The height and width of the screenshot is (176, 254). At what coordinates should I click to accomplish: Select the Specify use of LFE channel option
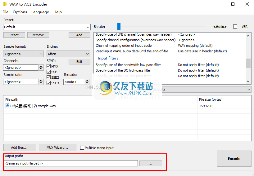tap(134, 35)
